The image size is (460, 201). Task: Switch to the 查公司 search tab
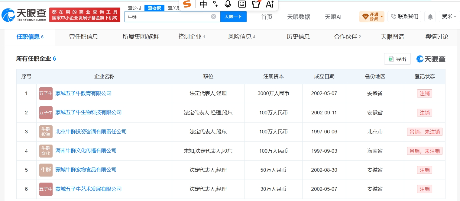click(134, 8)
